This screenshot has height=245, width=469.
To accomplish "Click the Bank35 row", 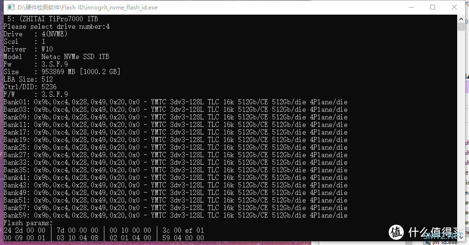I will pyautogui.click(x=175, y=170).
